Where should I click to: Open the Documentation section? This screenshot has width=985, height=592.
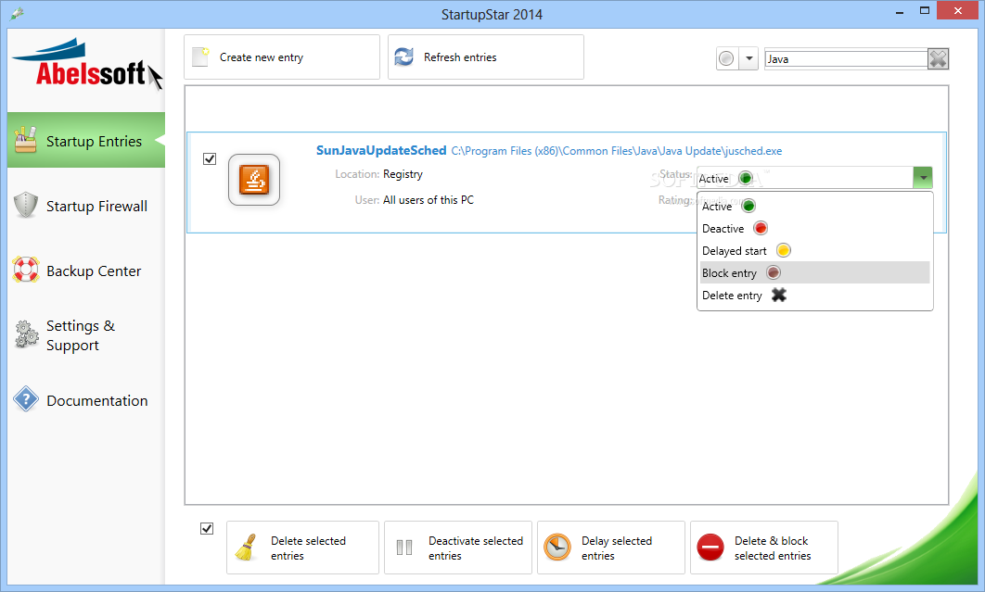click(86, 400)
